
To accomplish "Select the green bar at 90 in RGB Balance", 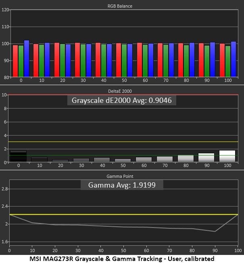I will (x=207, y=61).
